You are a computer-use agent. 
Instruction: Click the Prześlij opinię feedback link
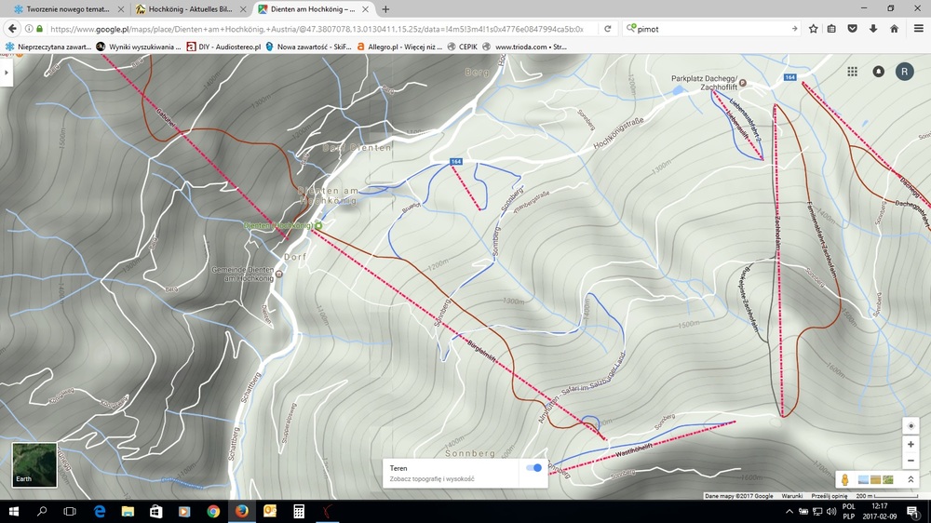(x=830, y=496)
